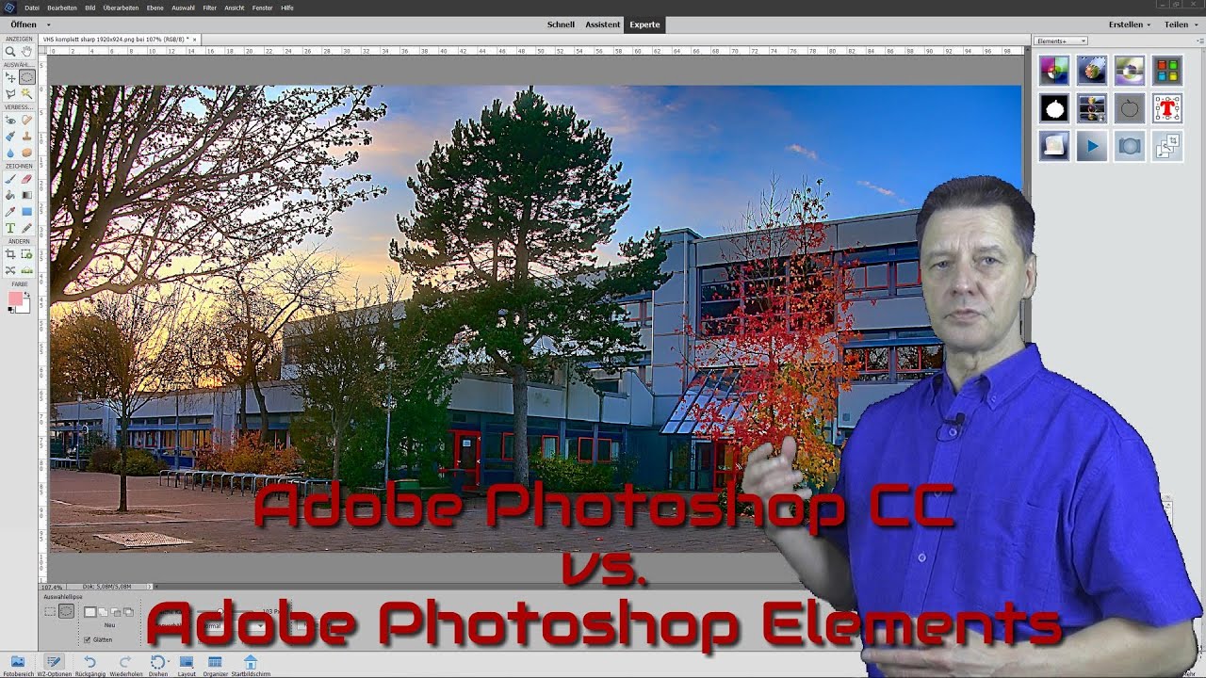This screenshot has width=1206, height=678.
Task: Open Elements+ camera icon
Action: pyautogui.click(x=1130, y=146)
